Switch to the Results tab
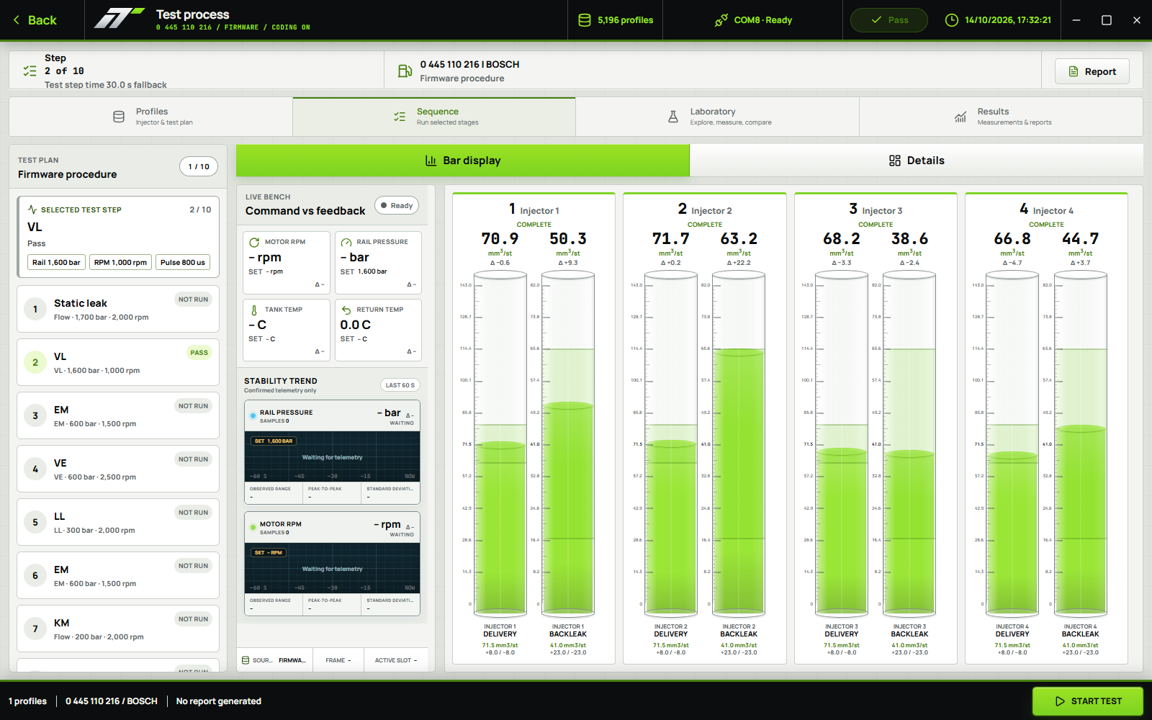 point(1001,117)
